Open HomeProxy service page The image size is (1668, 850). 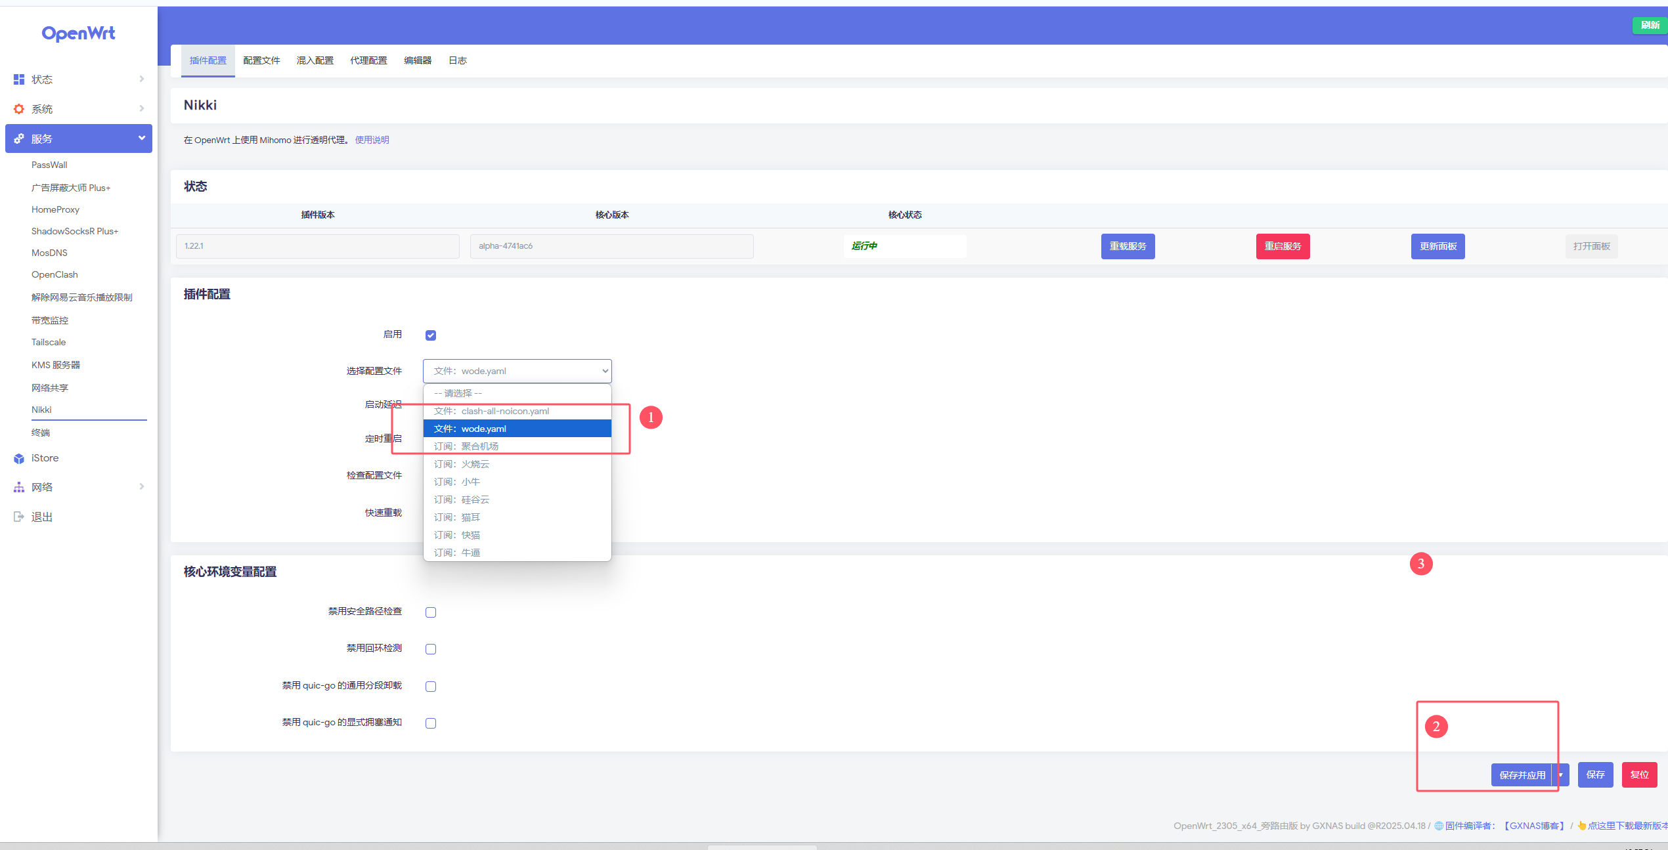[55, 209]
